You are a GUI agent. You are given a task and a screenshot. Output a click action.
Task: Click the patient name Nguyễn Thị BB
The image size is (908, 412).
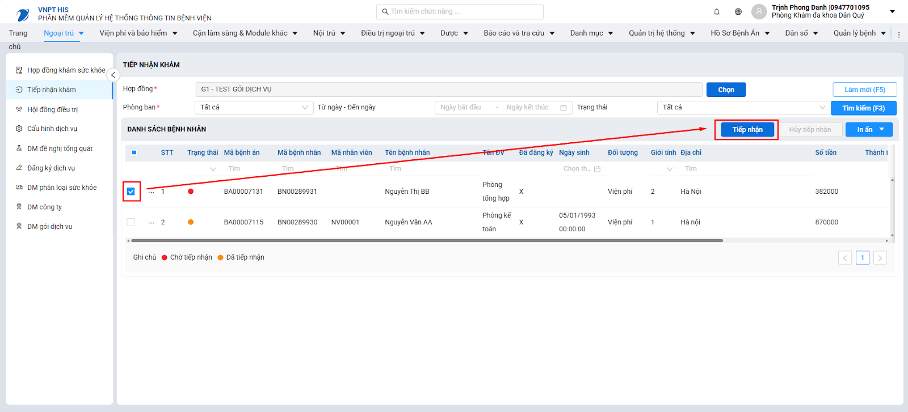click(x=407, y=192)
